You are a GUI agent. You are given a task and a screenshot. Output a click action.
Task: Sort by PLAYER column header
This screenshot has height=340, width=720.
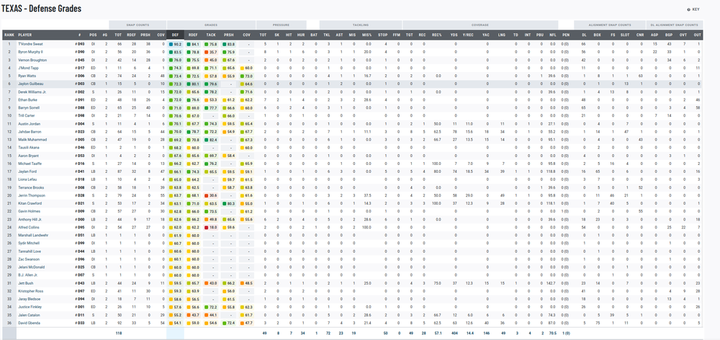(x=25, y=34)
